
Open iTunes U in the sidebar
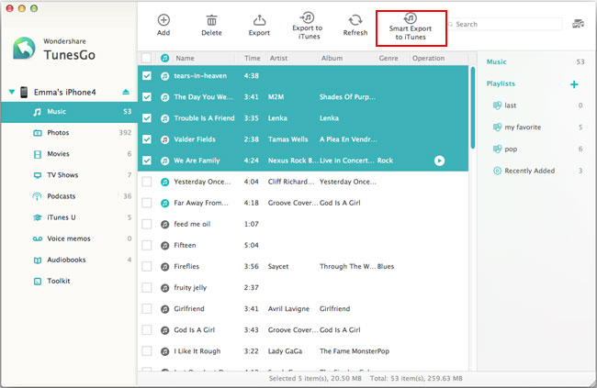[69, 217]
